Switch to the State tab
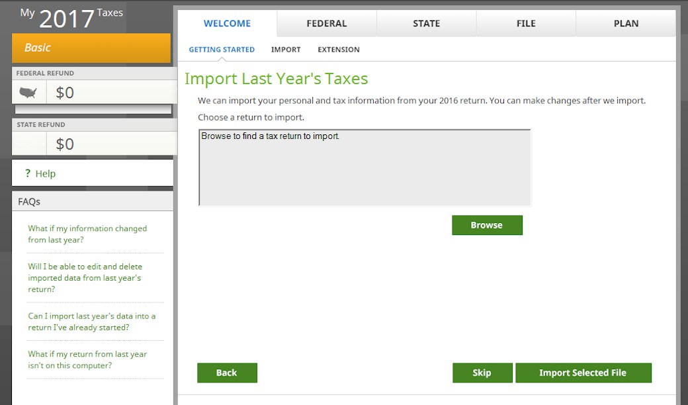The height and width of the screenshot is (405, 688). (426, 23)
